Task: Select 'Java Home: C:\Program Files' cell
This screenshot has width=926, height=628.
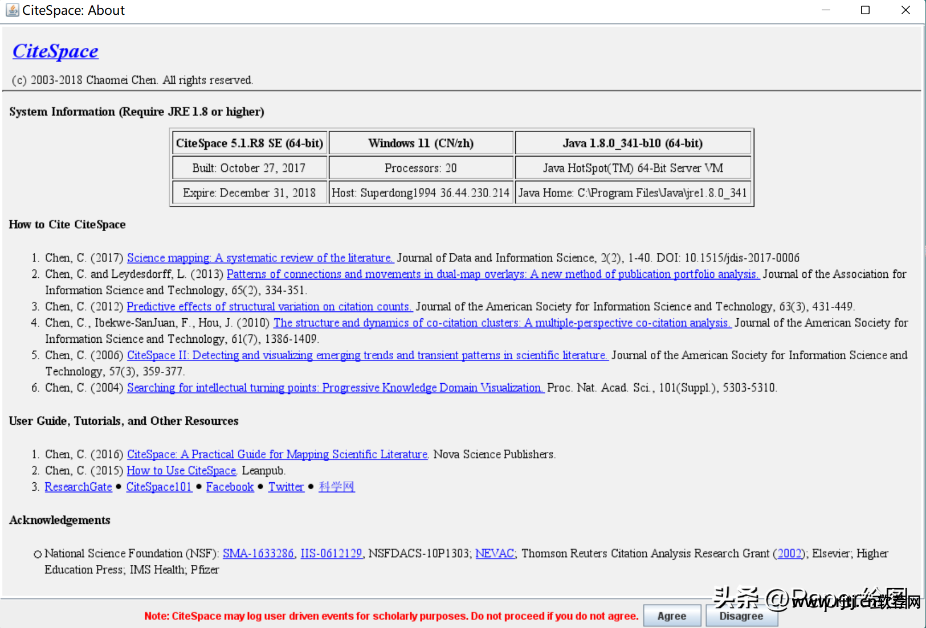Action: click(x=633, y=193)
